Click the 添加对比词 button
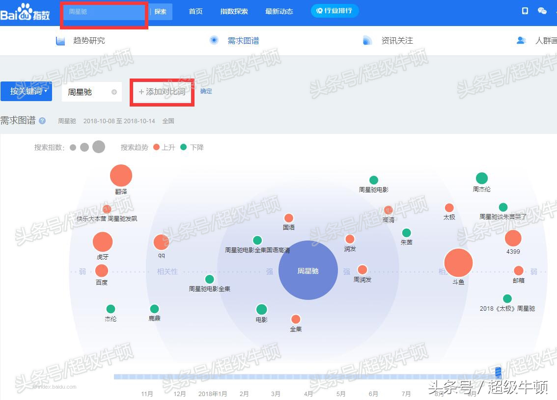The height and width of the screenshot is (400, 557). click(162, 92)
